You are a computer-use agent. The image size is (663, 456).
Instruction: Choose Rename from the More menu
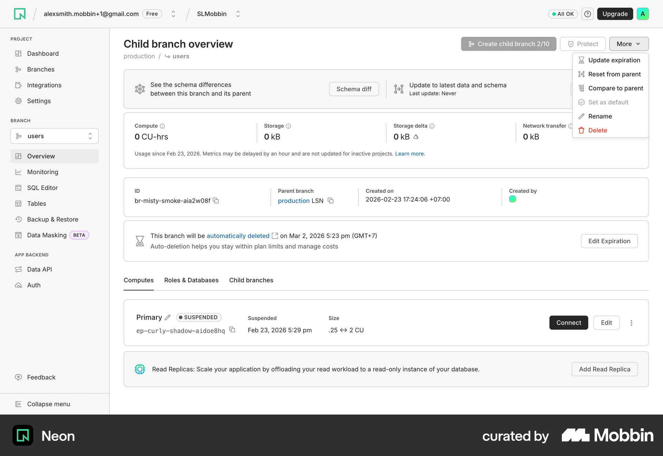(x=610, y=116)
